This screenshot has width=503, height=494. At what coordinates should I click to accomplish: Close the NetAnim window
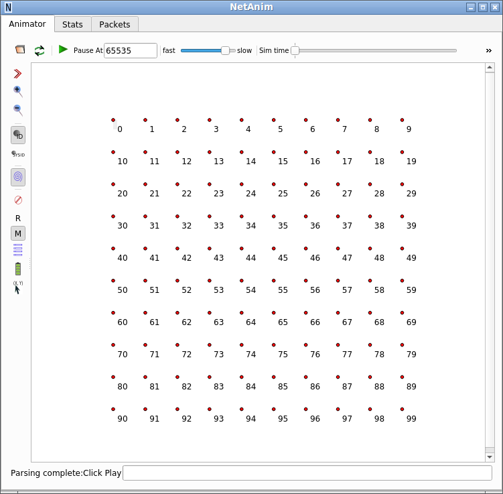pyautogui.click(x=495, y=7)
